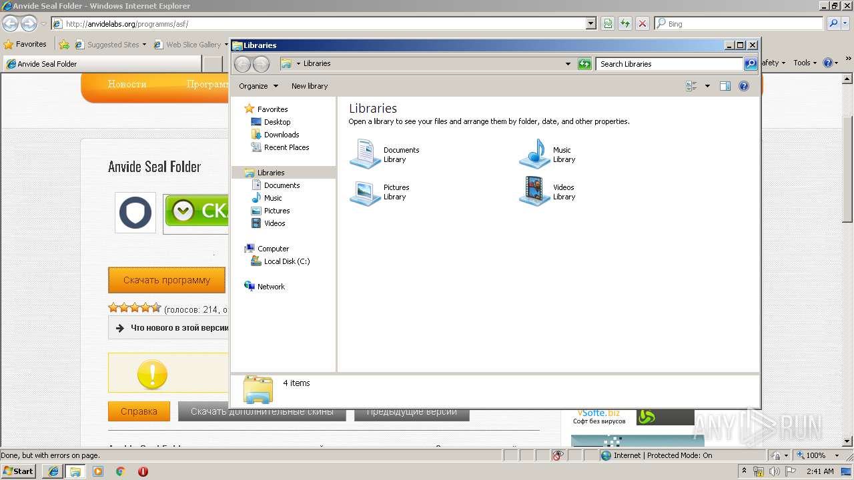Expand view options dropdown arrow in Explorer

click(x=707, y=86)
